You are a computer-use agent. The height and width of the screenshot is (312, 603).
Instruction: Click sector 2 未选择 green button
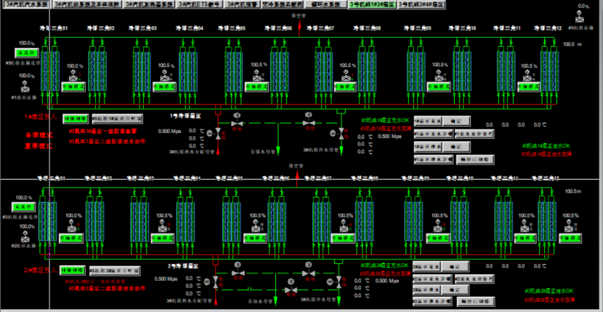pos(24,207)
